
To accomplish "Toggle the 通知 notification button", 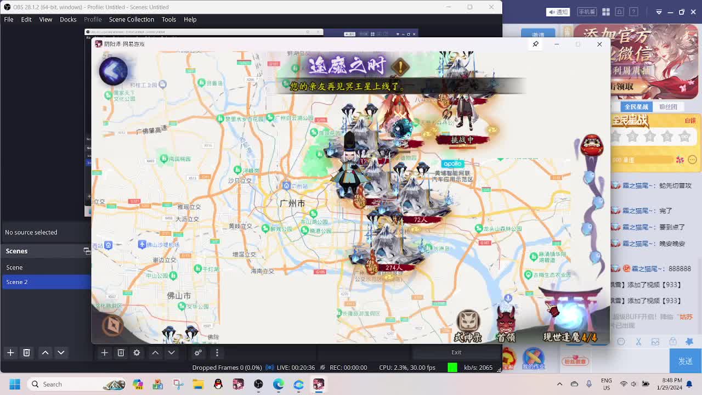I will point(557,11).
